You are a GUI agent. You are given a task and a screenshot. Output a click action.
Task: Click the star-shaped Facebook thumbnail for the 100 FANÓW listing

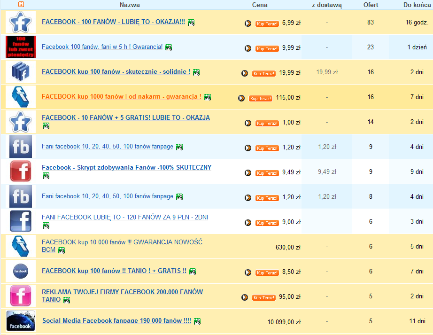point(21,22)
